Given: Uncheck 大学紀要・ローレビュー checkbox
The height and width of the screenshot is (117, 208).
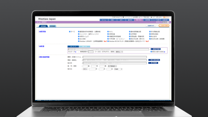Looking at the screenshot, I should (108, 39).
